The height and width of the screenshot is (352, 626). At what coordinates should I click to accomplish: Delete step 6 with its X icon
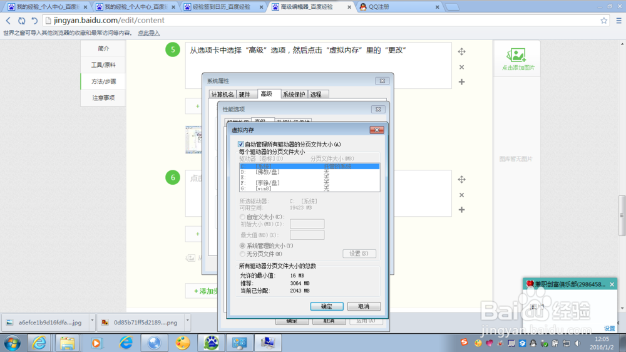click(461, 195)
